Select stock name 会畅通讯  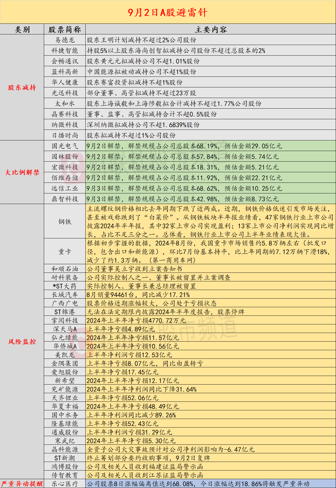[65, 61]
